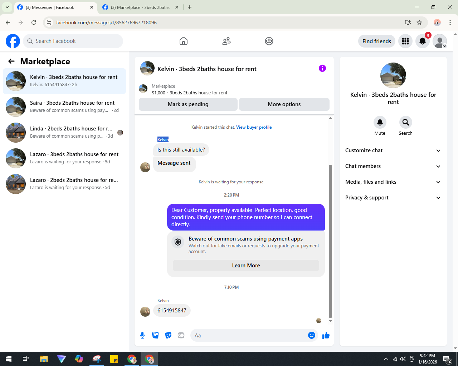458x366 pixels.
Task: Open Sticky Notes yellow taskbar icon
Action: [114, 359]
